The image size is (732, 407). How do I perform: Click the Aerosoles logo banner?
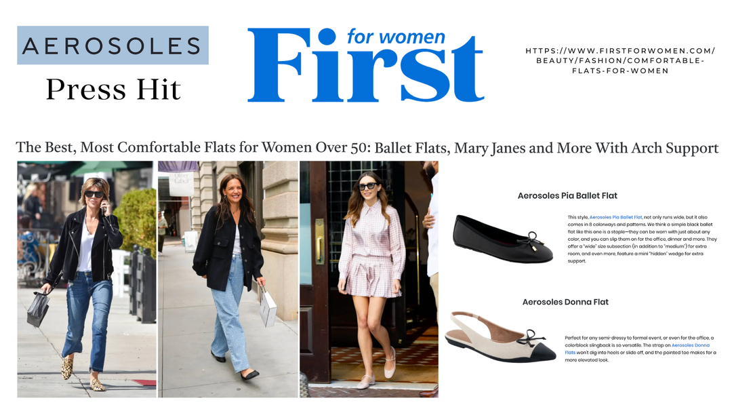[113, 45]
